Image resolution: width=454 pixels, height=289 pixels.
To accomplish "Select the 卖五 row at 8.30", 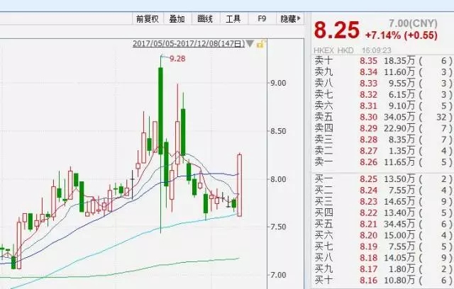I will (x=383, y=117).
